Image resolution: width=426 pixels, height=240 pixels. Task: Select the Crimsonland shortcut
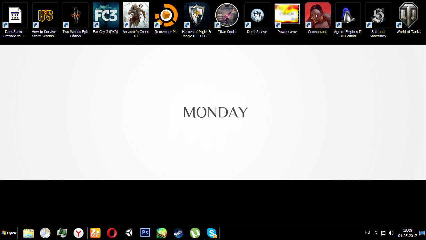click(318, 18)
